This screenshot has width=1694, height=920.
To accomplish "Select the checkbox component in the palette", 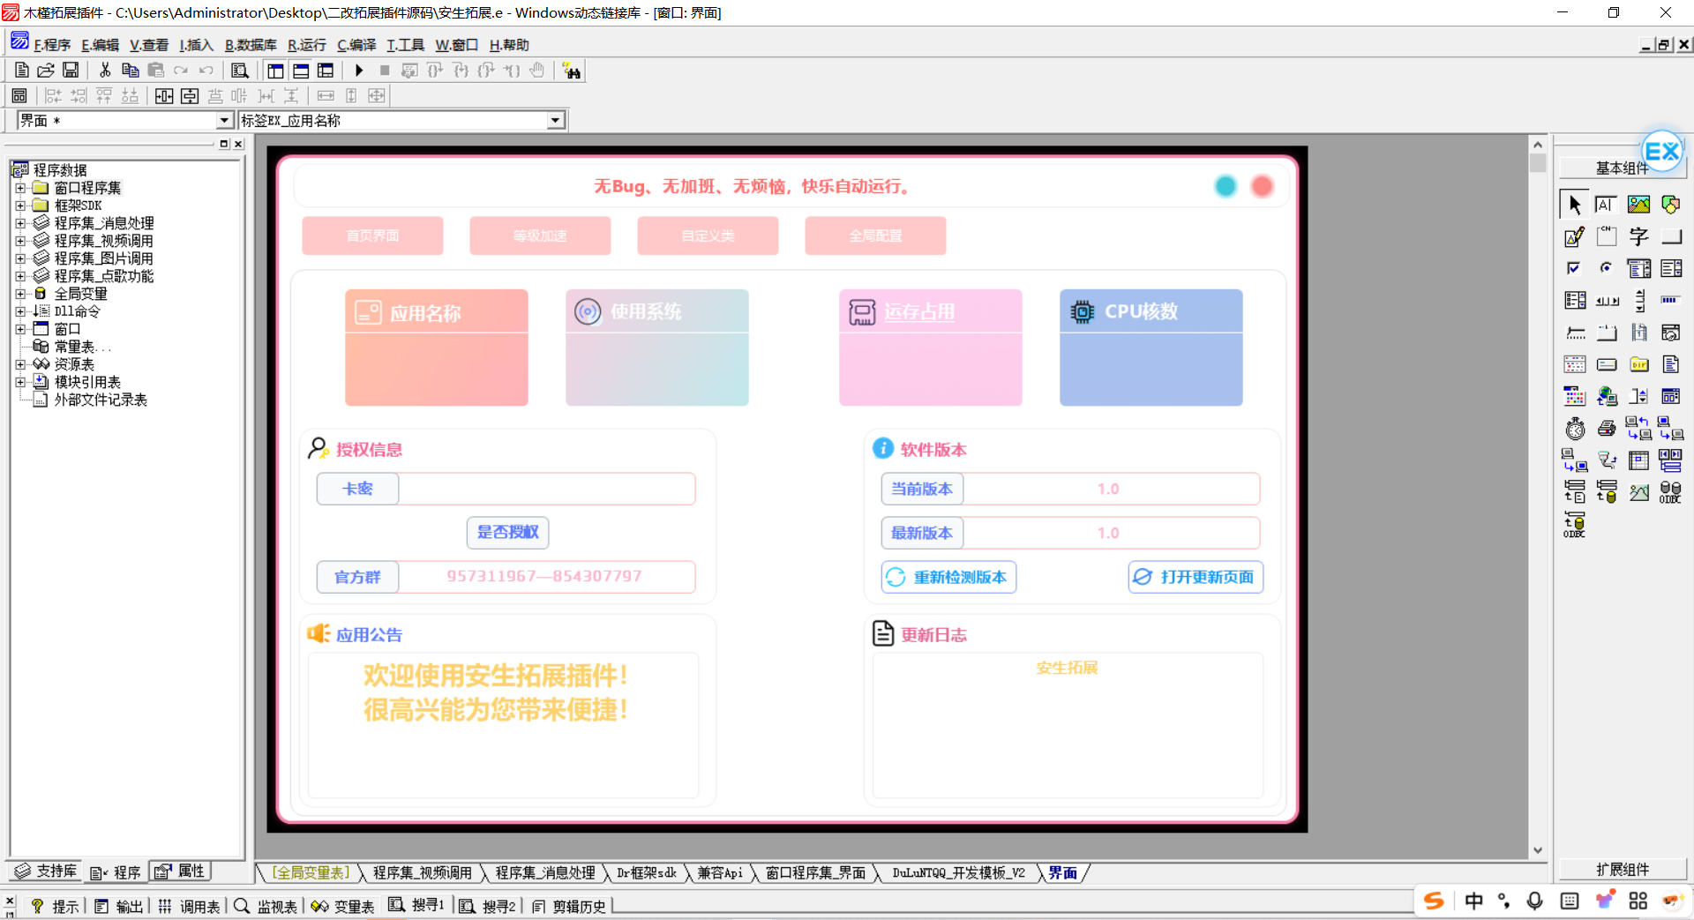I will (x=1575, y=268).
